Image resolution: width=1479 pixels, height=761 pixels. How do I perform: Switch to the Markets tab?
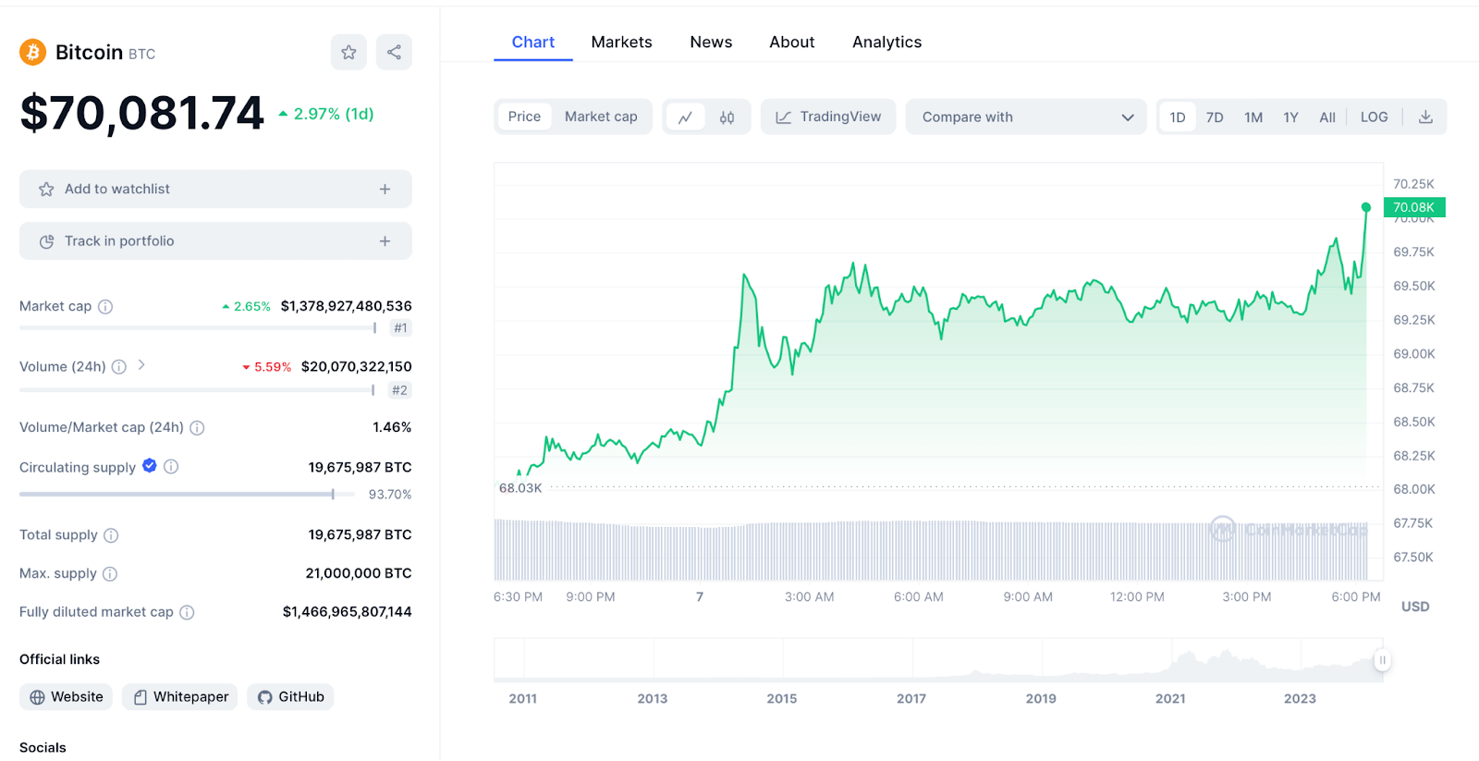[x=621, y=43]
